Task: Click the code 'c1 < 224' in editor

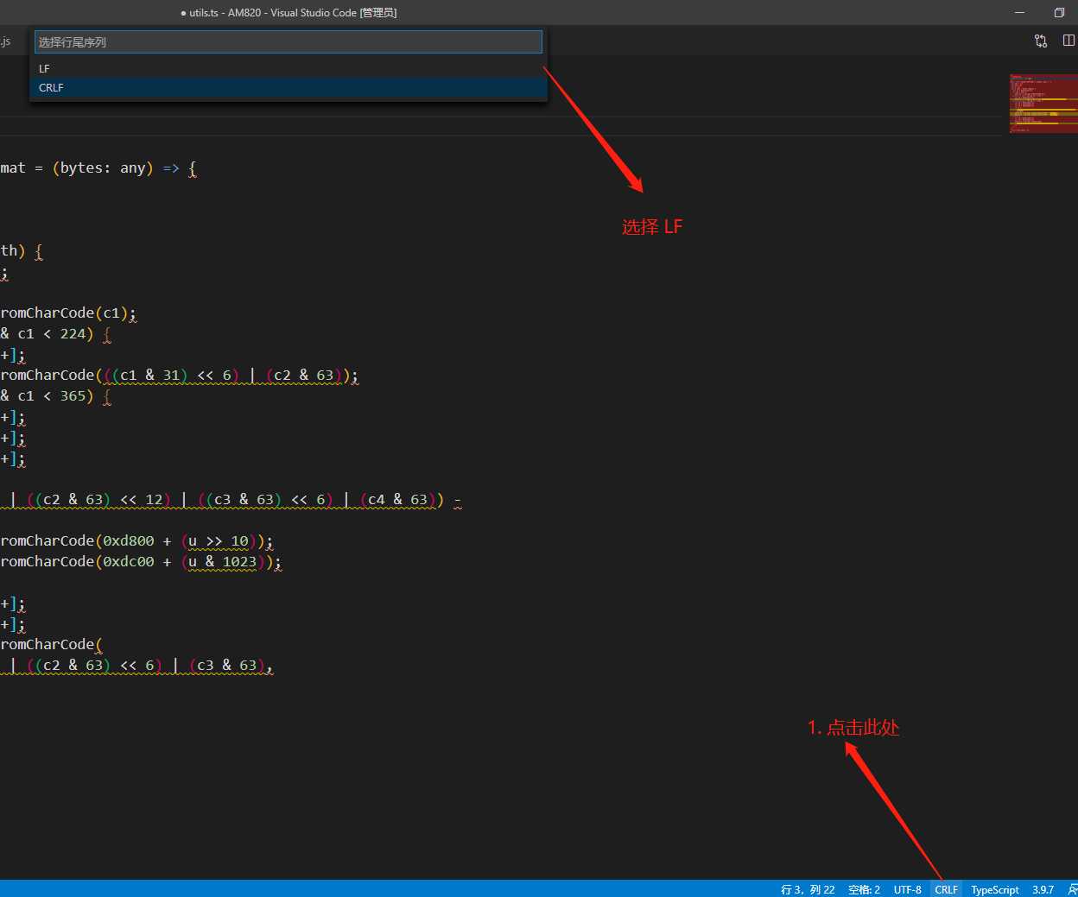Action: [52, 334]
